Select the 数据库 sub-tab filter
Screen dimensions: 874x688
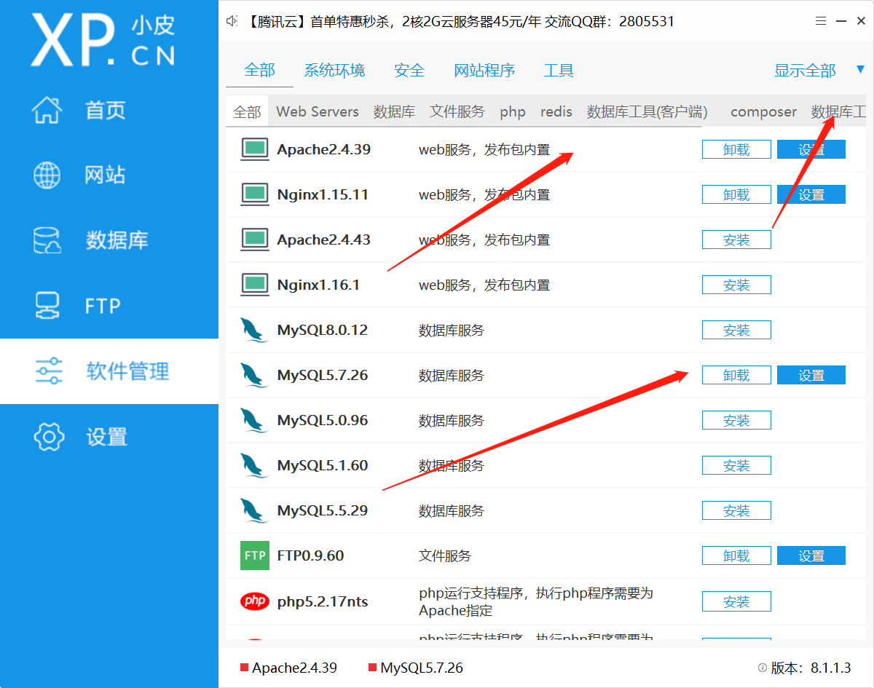pyautogui.click(x=395, y=111)
